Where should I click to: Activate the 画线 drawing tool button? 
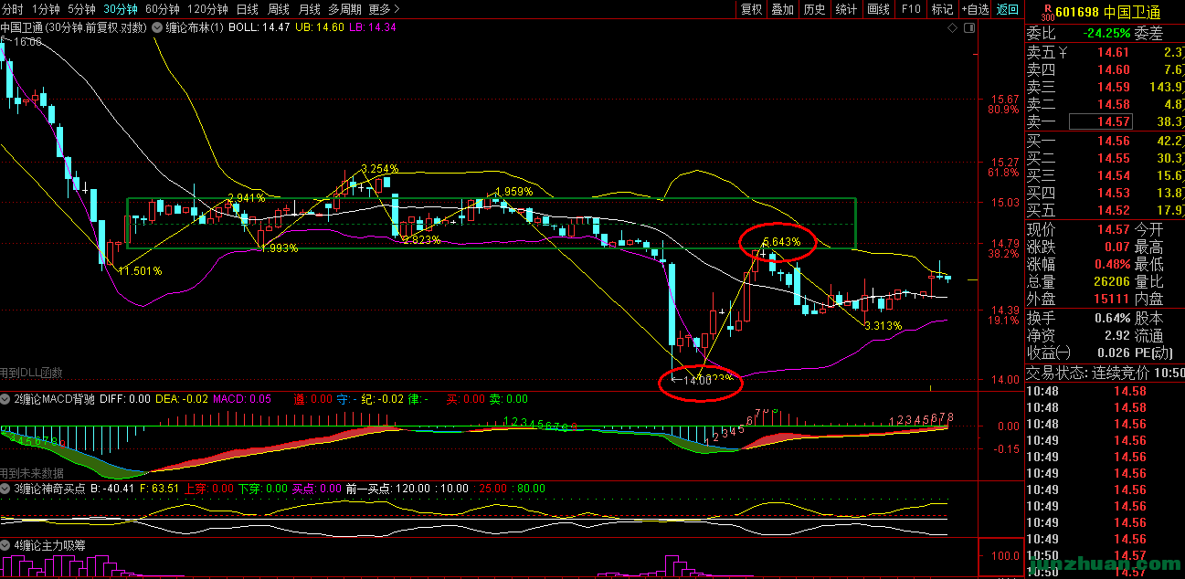tap(878, 9)
